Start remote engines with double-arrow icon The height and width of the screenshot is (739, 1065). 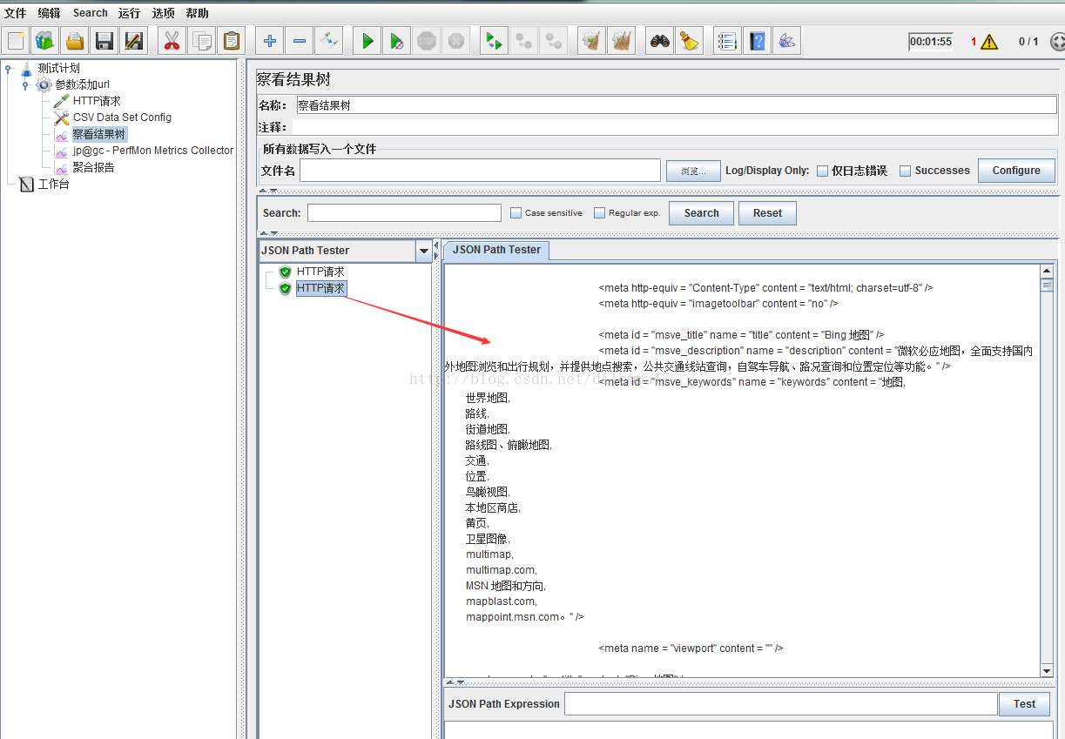pos(494,41)
